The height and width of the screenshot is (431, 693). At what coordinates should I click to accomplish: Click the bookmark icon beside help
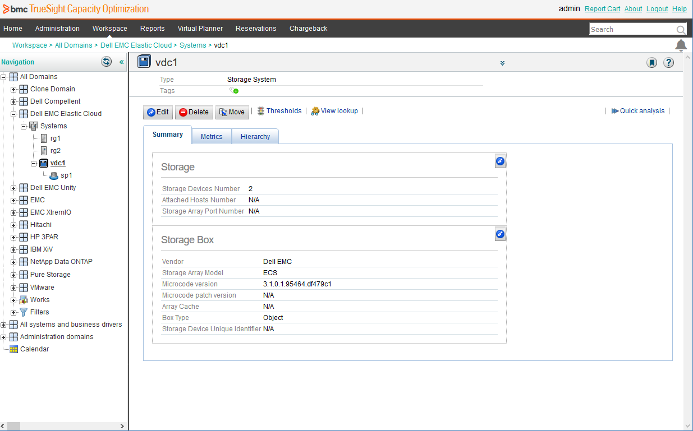point(651,63)
